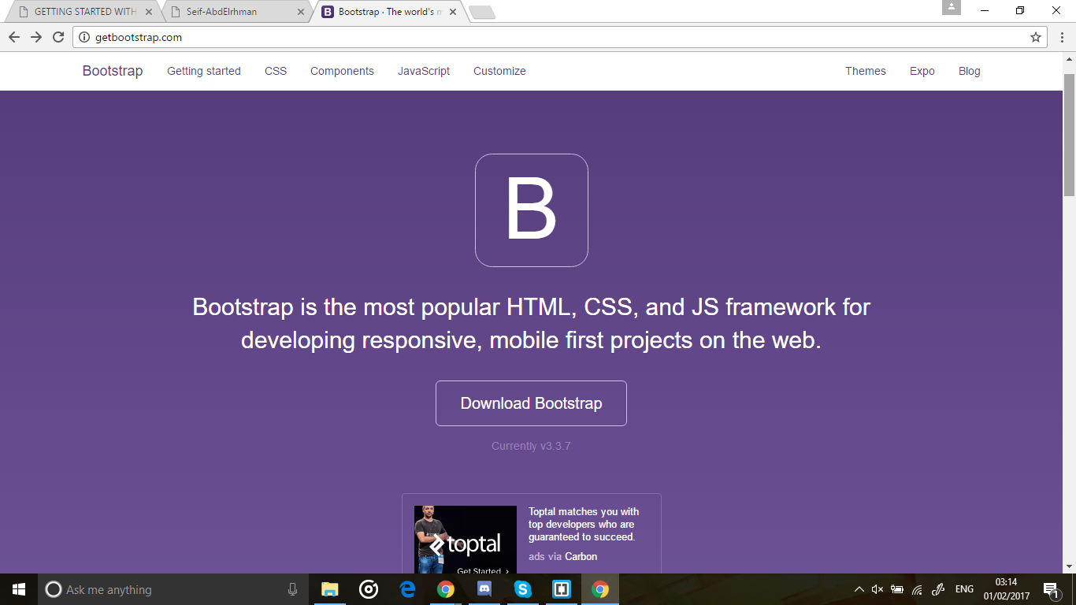
Task: Open the Action Center notifications icon
Action: [1051, 589]
